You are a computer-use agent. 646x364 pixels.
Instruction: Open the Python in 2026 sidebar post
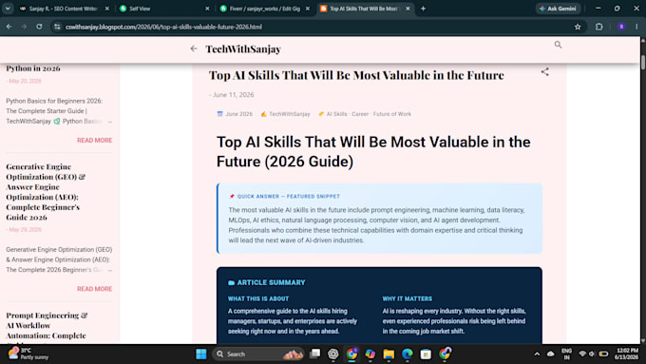[x=33, y=68]
